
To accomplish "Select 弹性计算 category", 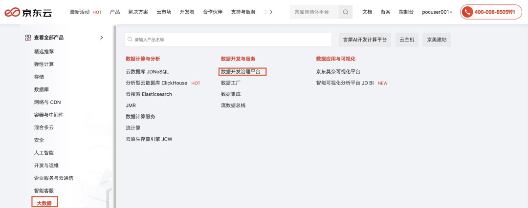I will pyautogui.click(x=44, y=64).
